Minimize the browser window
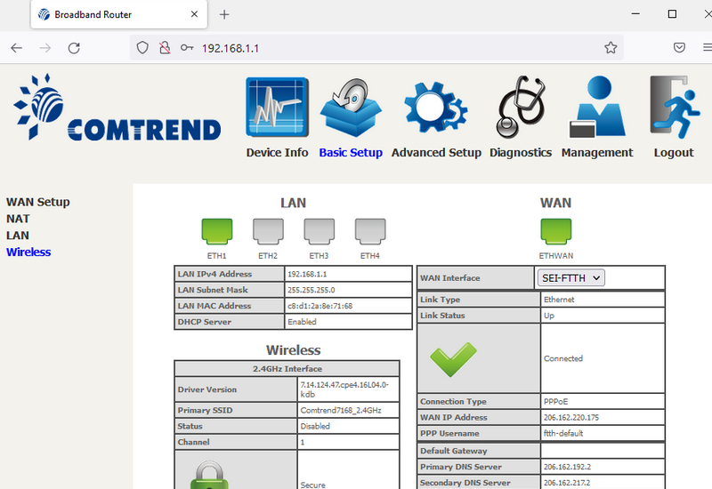Screen dimensions: 712x489 (635, 14)
